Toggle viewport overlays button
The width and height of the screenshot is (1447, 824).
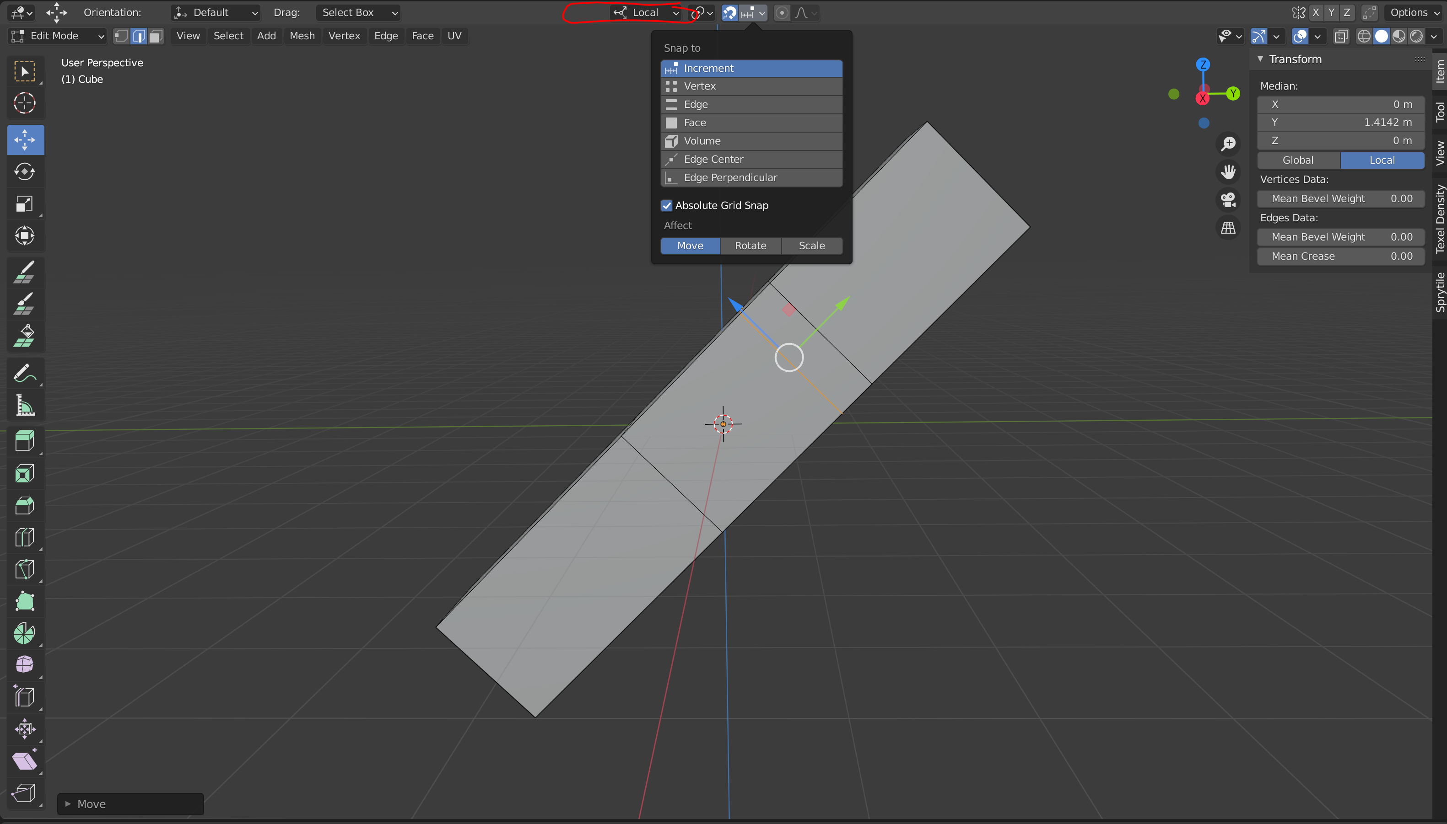pos(1300,36)
